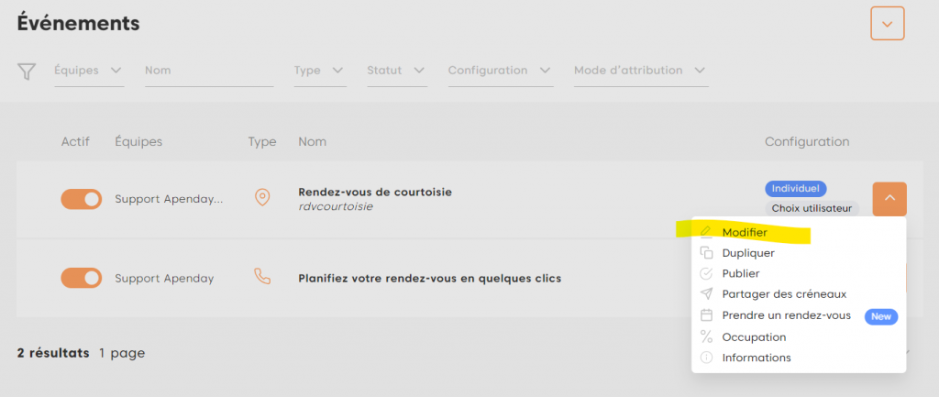Click the percent icon beside Occupation
Viewport: 939px width, 397px height.
(x=706, y=336)
